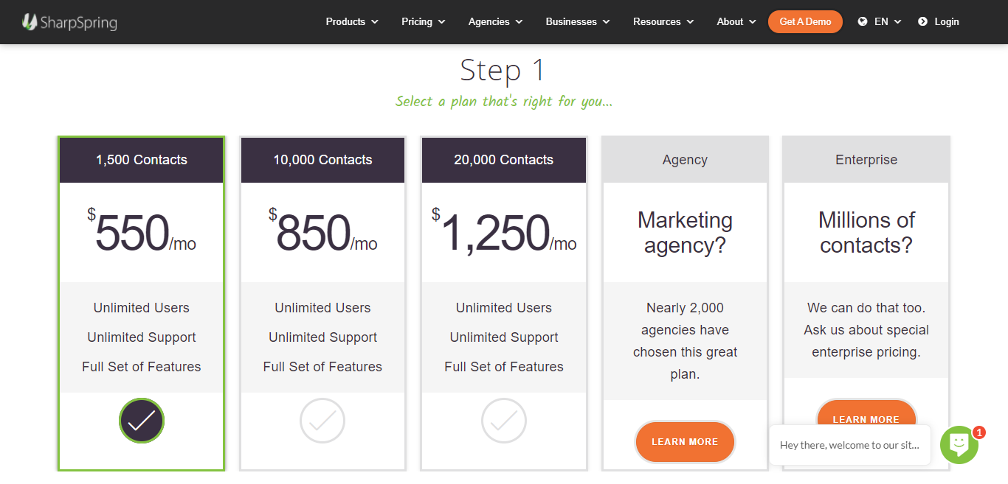
Task: Click the Get A Demo button
Action: tap(805, 22)
